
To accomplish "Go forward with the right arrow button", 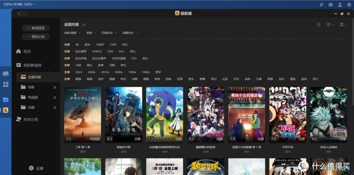I will coord(25,13).
